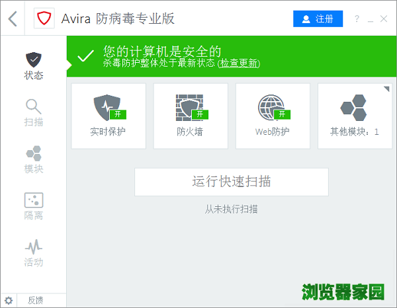Click the 注册 register button

tap(318, 19)
